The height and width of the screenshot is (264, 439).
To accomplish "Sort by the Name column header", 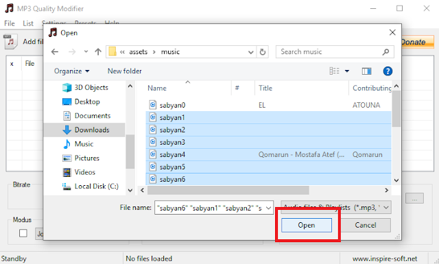I will click(x=187, y=88).
